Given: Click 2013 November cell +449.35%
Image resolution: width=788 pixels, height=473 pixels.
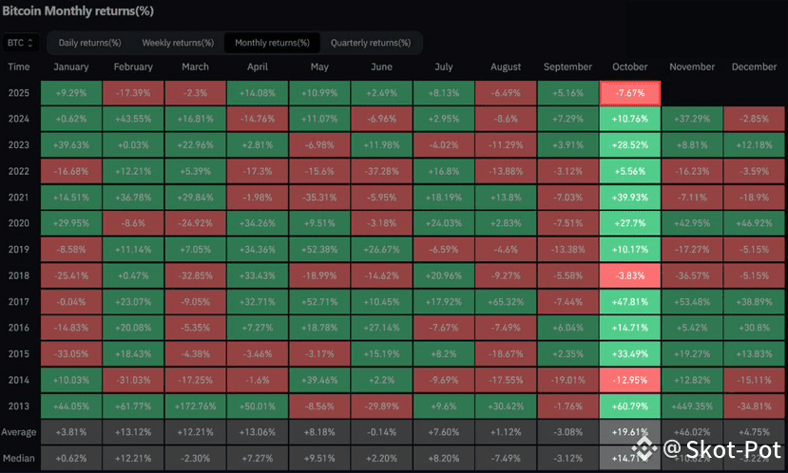Looking at the screenshot, I should tap(692, 407).
